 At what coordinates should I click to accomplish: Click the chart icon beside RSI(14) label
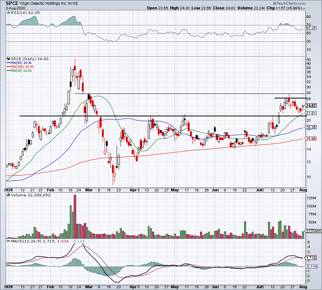pos(8,13)
